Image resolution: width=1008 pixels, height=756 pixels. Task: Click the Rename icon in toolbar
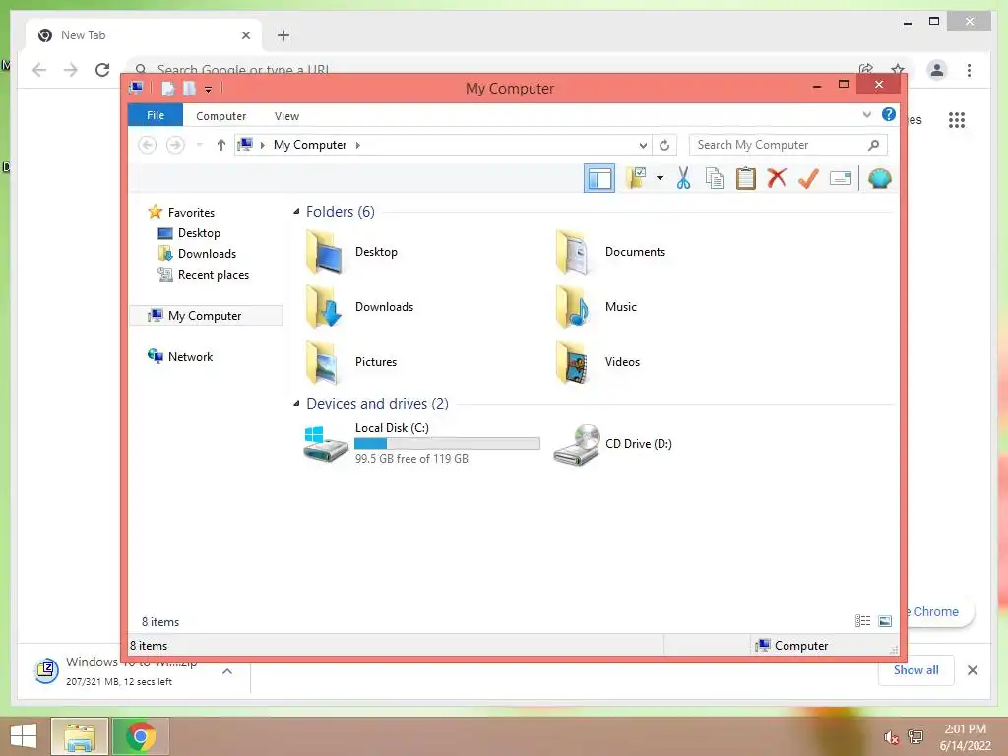(x=841, y=178)
